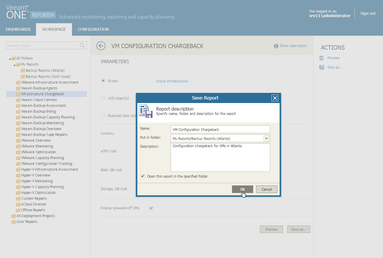The width and height of the screenshot is (383, 258).
Task: Select Hyper-V Infrastructure Assessment folder
Action: (x=50, y=169)
